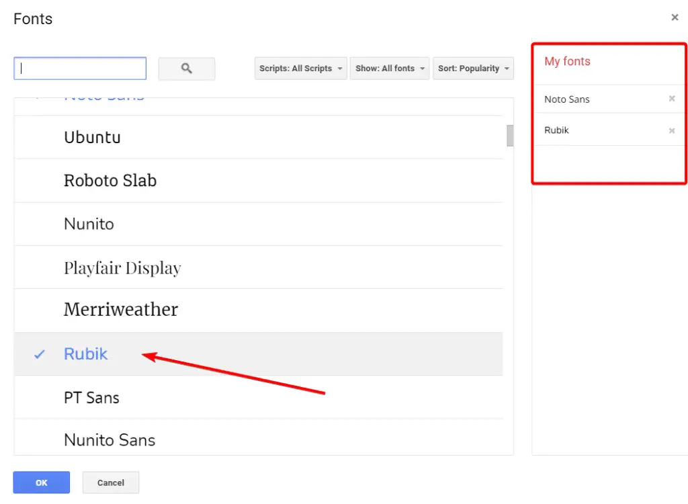Cancel the font selection
This screenshot has width=688, height=504.
pyautogui.click(x=110, y=482)
